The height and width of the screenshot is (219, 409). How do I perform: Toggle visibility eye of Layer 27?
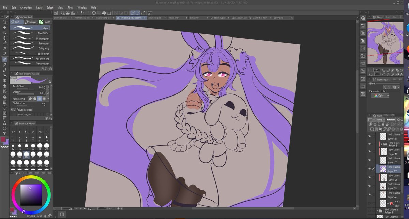pyautogui.click(x=369, y=169)
